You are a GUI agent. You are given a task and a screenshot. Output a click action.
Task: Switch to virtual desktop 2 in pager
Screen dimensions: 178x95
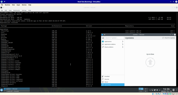(145, 89)
